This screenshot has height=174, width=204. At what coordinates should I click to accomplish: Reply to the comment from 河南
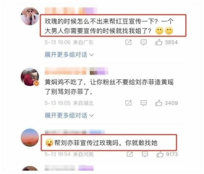coord(145,154)
